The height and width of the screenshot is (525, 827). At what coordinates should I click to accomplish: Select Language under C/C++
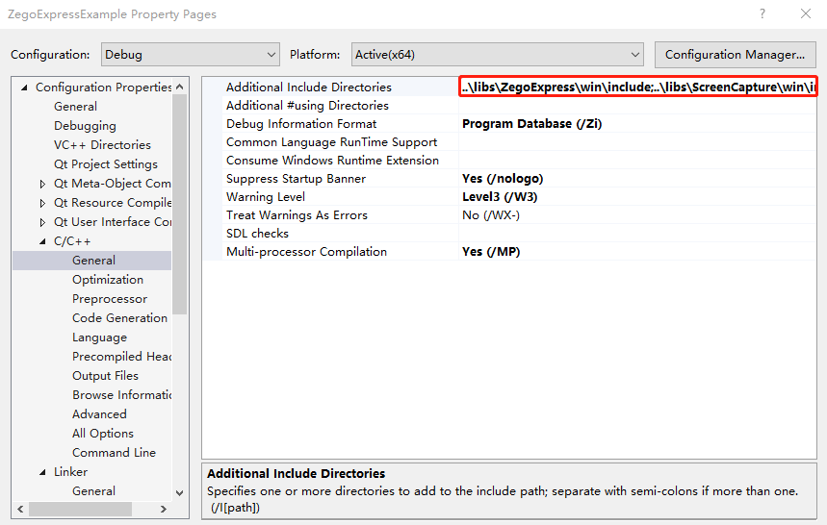pos(100,337)
